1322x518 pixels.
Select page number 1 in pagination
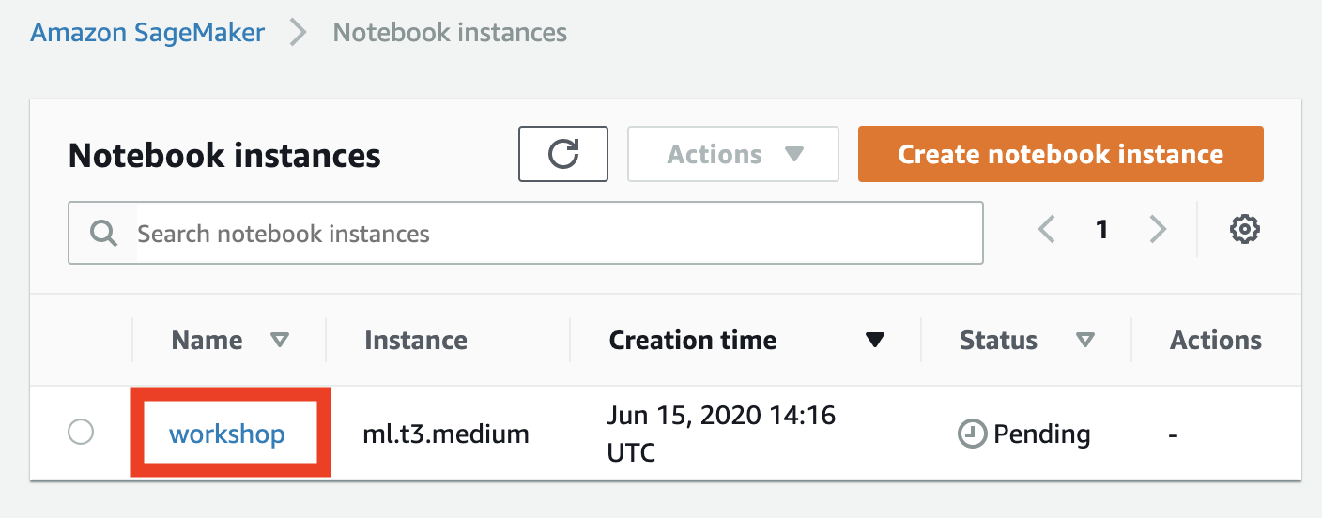click(x=1102, y=229)
